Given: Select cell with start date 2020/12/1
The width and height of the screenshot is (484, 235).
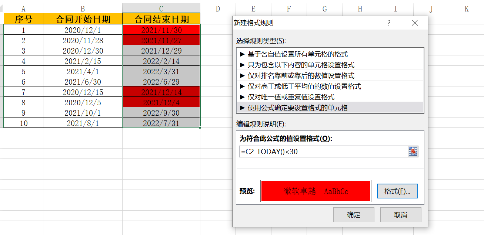Looking at the screenshot, I should coord(83,30).
